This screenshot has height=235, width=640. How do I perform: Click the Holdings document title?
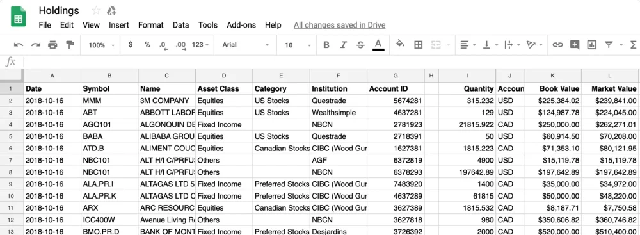(x=59, y=11)
